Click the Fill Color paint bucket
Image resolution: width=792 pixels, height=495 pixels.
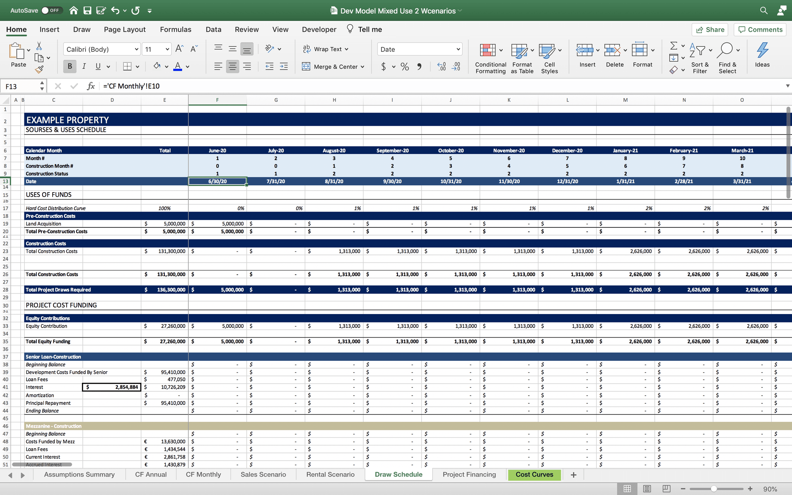[157, 67]
